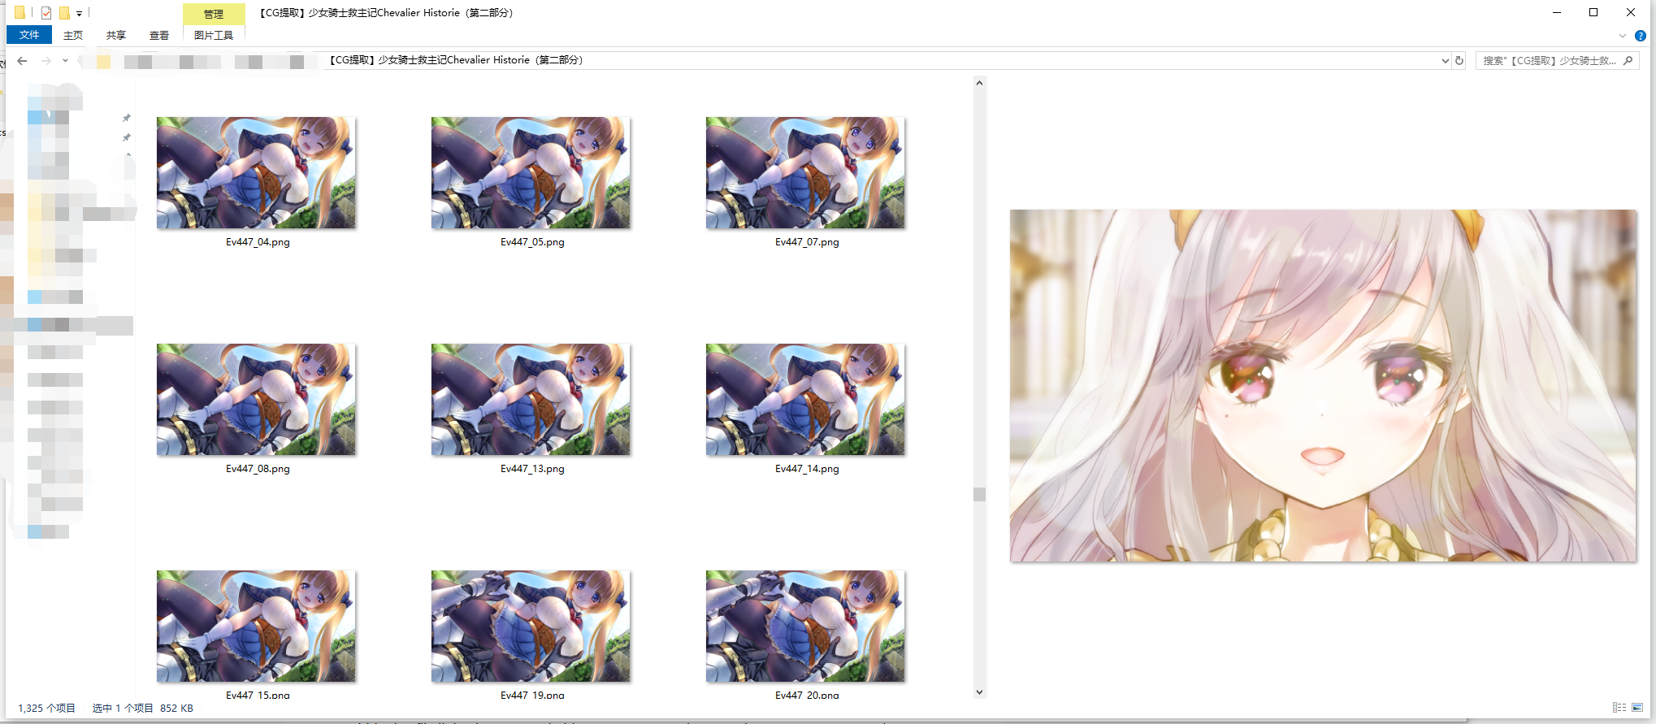Click the magnifier search icon
This screenshot has width=1656, height=724.
pyautogui.click(x=1628, y=61)
